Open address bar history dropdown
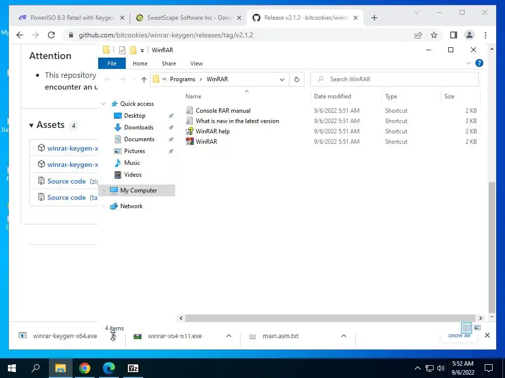Image resolution: width=505 pixels, height=378 pixels. point(282,79)
